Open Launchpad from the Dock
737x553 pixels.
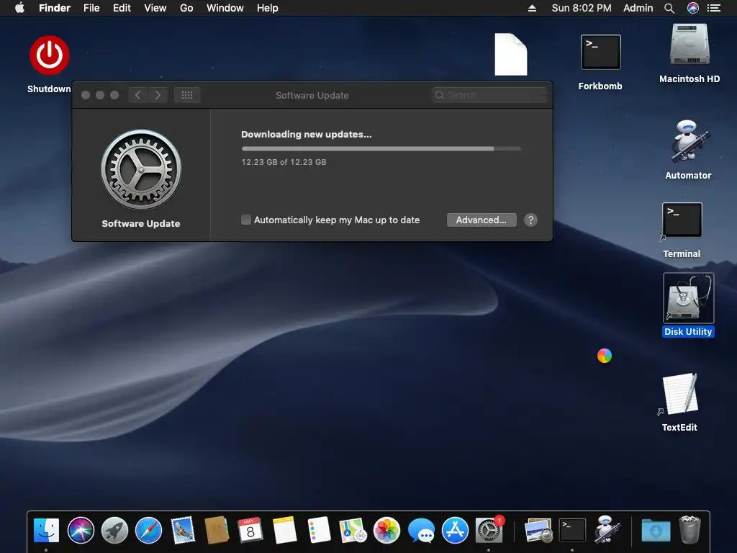[114, 531]
